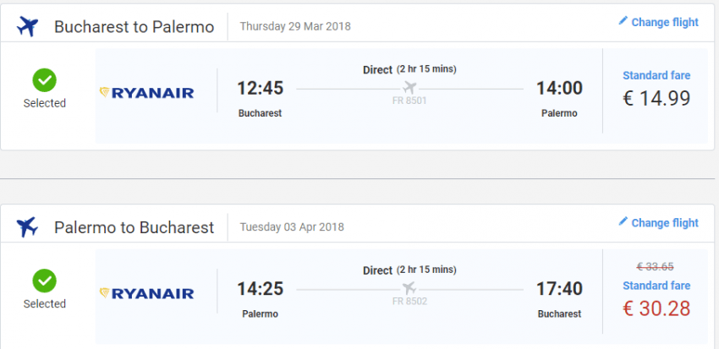Click the plane icon above FR 8502
The height and width of the screenshot is (349, 719).
click(410, 288)
